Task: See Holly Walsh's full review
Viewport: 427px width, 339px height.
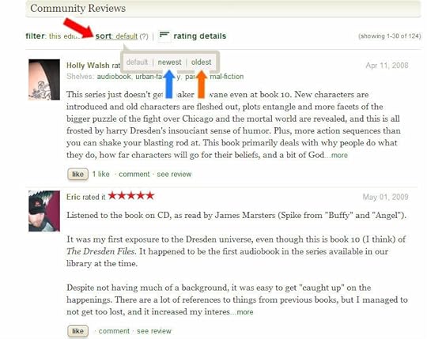Action: [x=174, y=174]
